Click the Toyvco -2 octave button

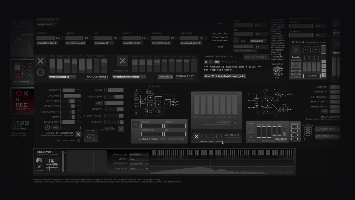coord(324,57)
